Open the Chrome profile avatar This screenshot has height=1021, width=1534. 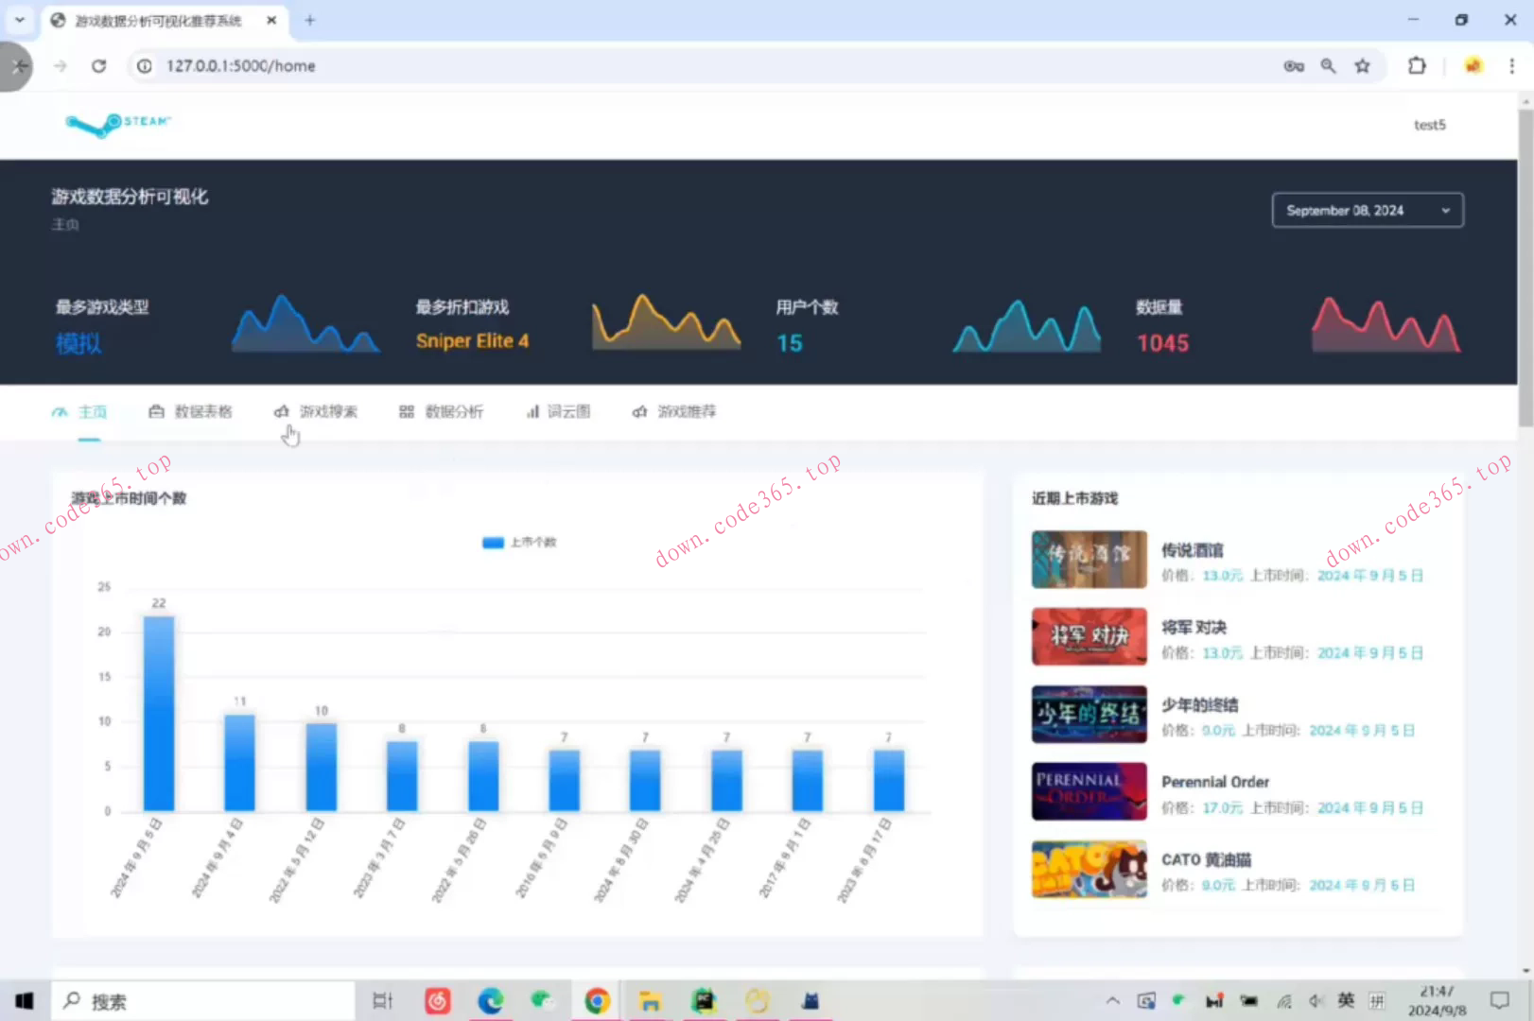1473,66
